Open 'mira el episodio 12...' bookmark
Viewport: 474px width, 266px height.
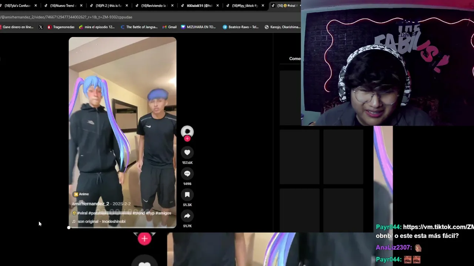(96, 27)
